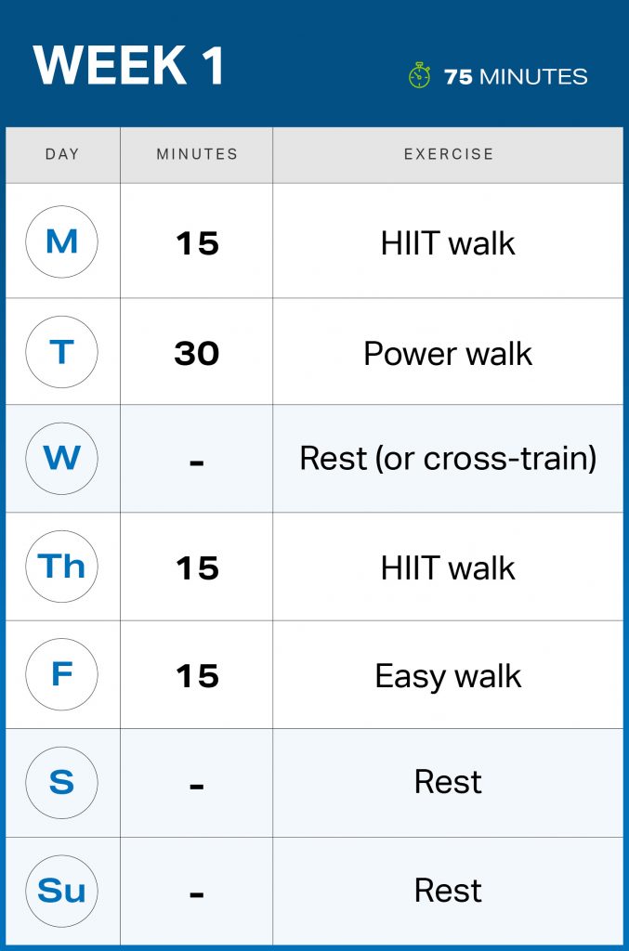This screenshot has width=629, height=951.
Task: Click the Wednesday 'W' day circle
Action: pos(61,459)
